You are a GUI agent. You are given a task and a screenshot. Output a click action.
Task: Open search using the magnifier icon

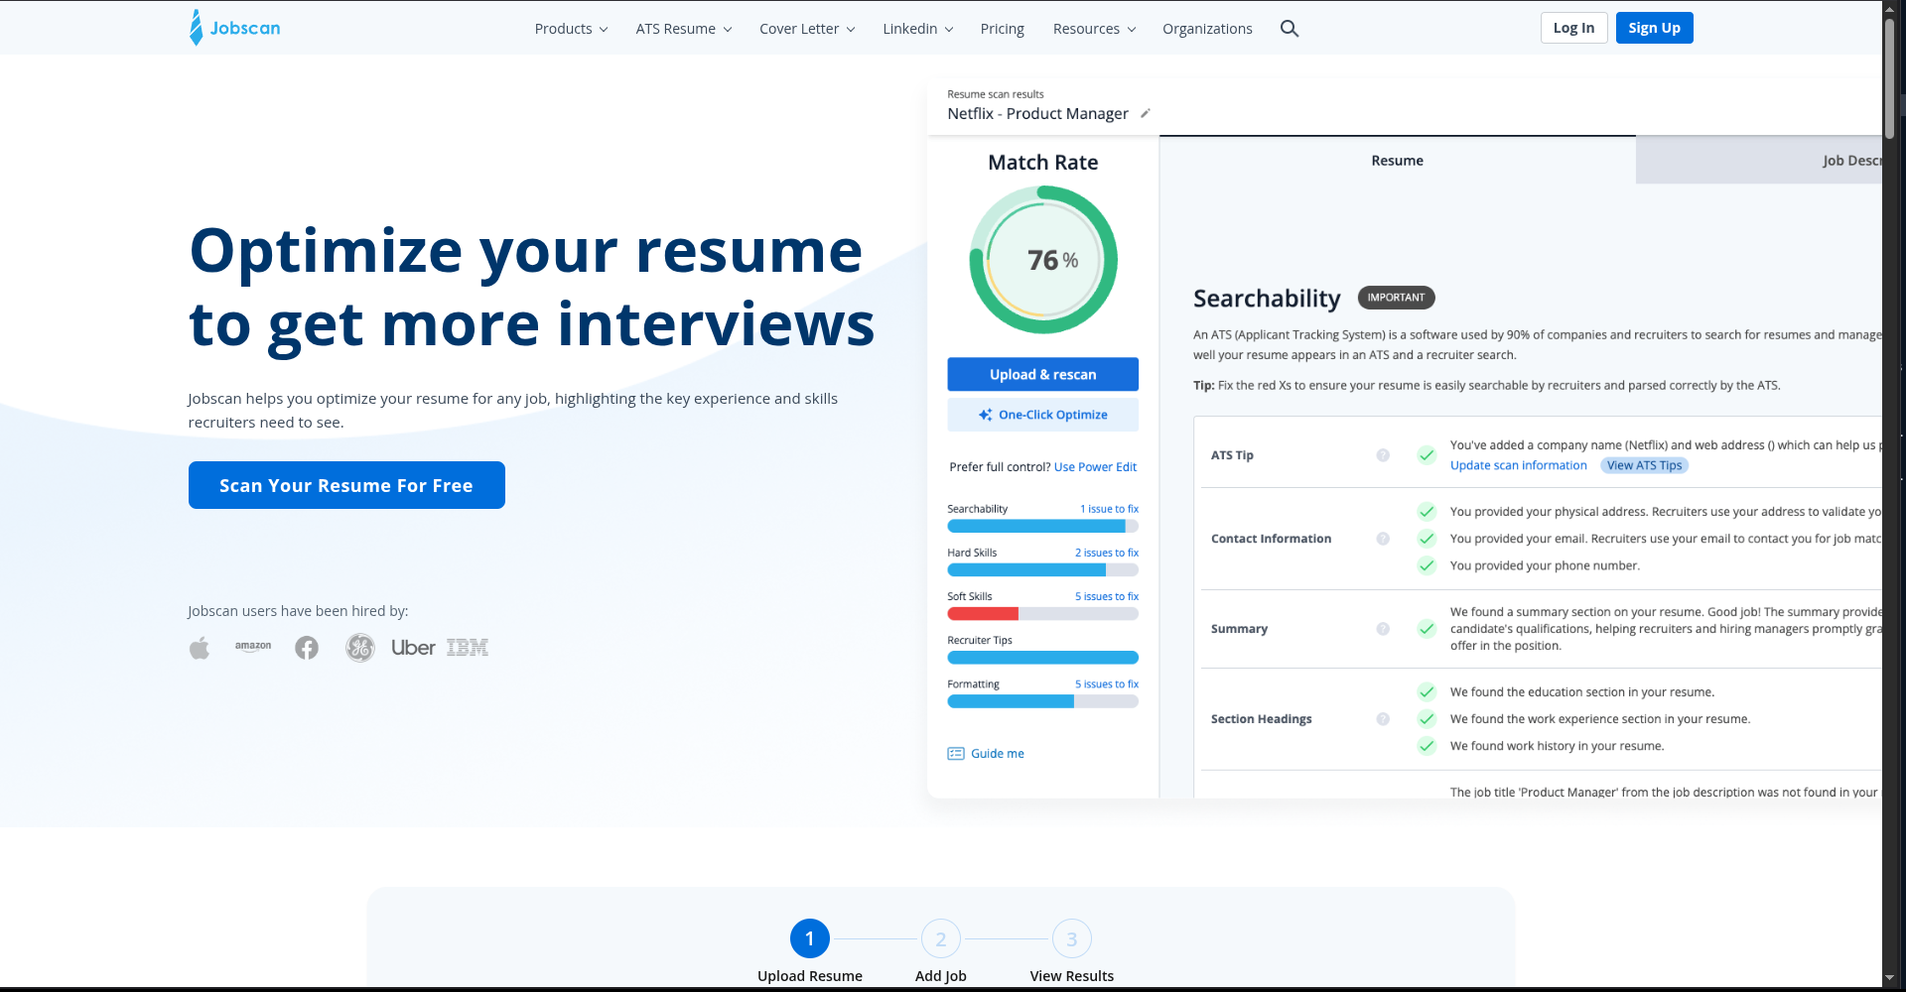[1289, 29]
